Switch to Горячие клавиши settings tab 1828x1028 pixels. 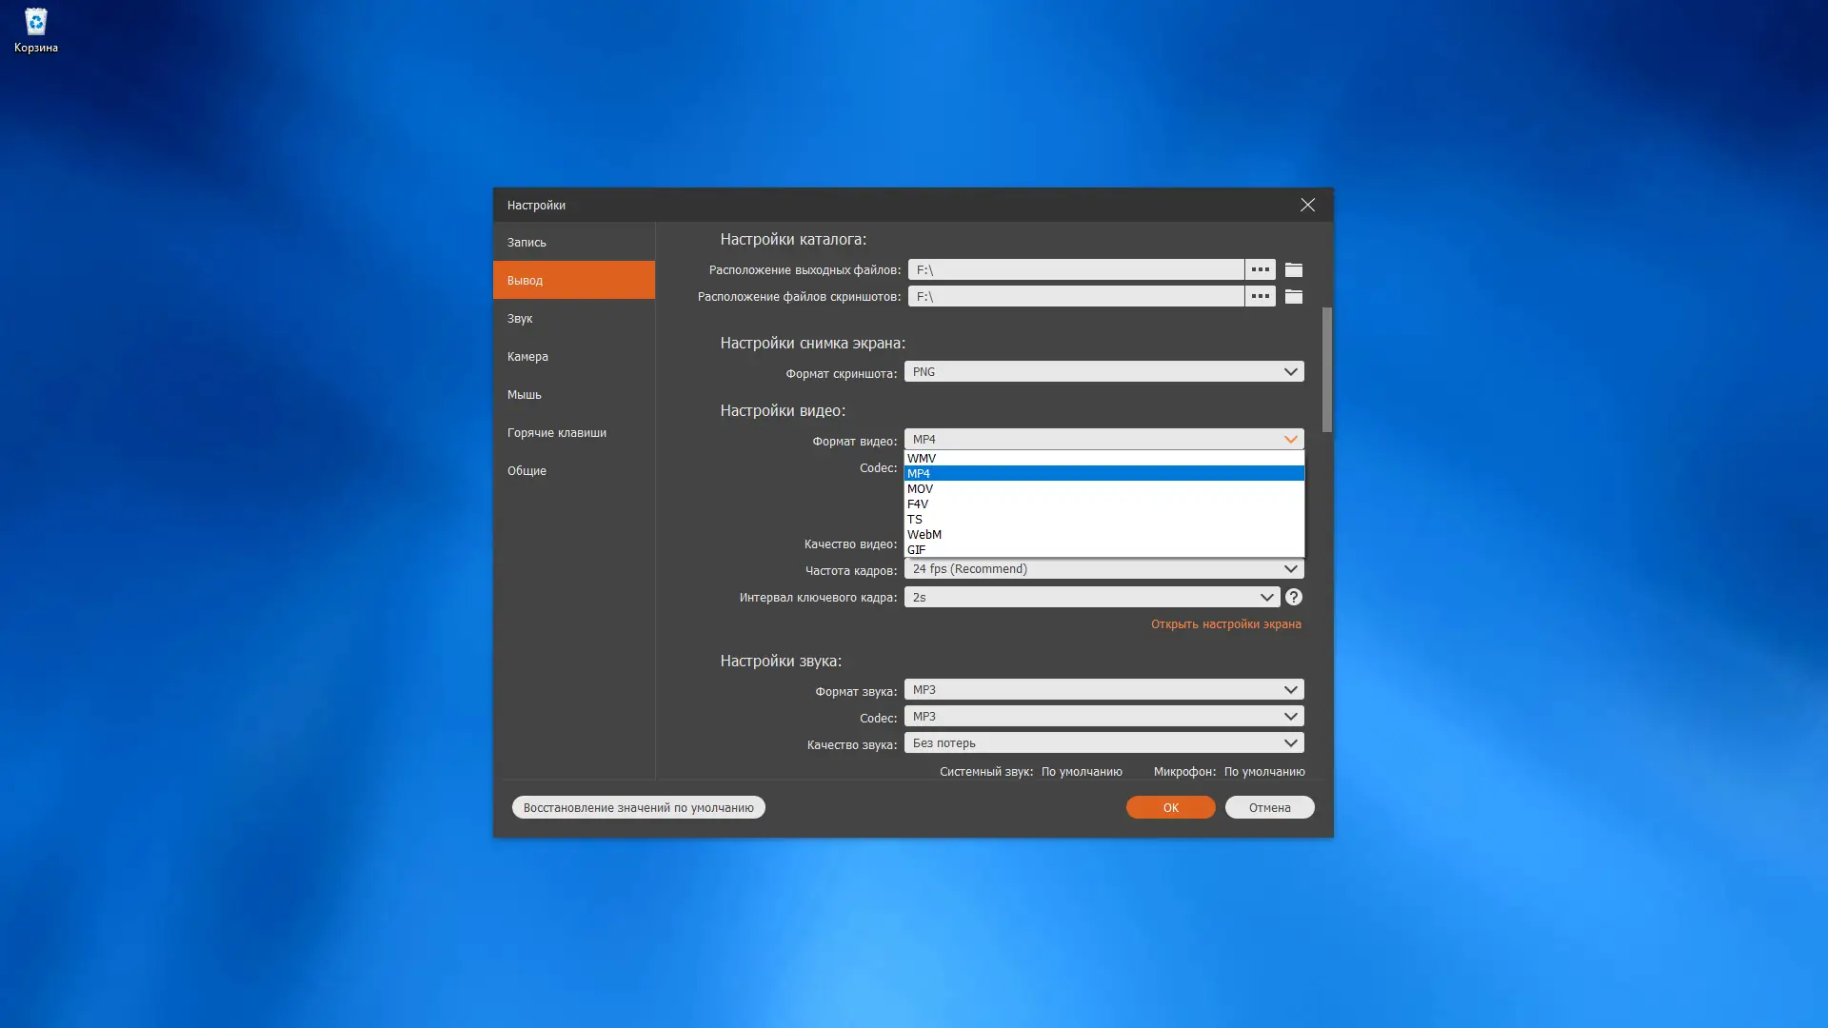coord(557,433)
